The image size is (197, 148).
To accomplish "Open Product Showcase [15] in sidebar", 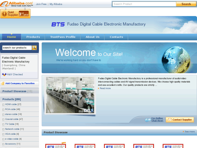I will click(x=17, y=91).
